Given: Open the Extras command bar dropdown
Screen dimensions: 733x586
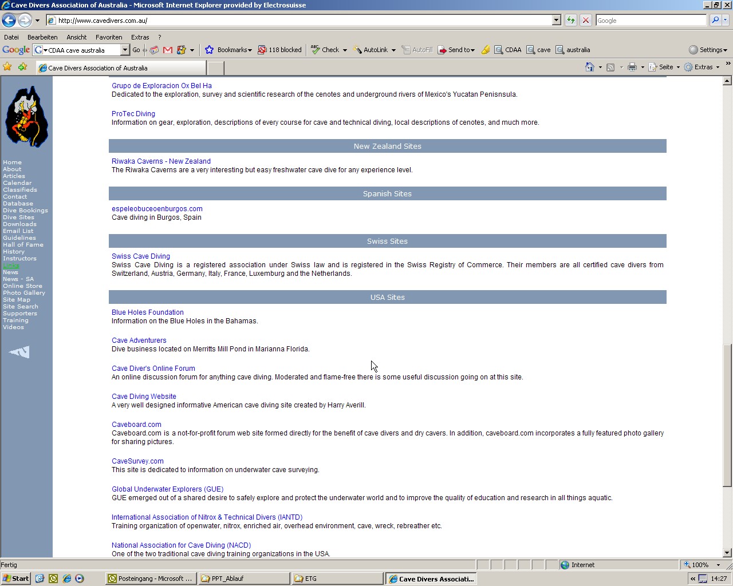Looking at the screenshot, I should (x=702, y=67).
